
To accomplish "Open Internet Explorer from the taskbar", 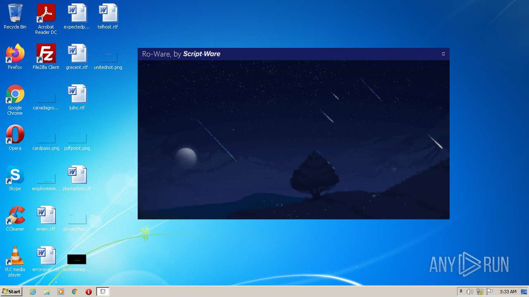I will [x=33, y=292].
